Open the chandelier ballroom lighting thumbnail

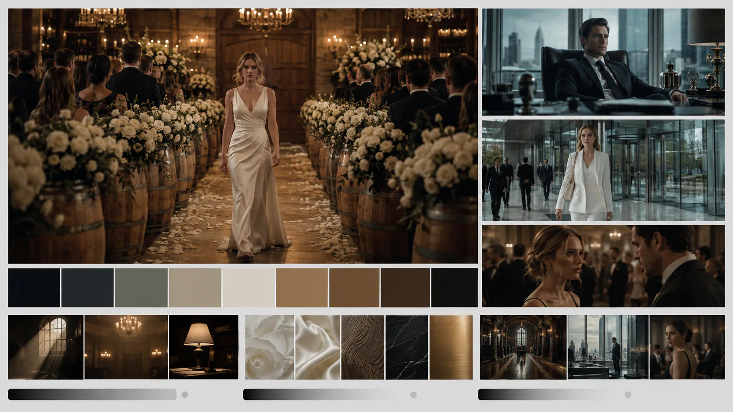126,347
